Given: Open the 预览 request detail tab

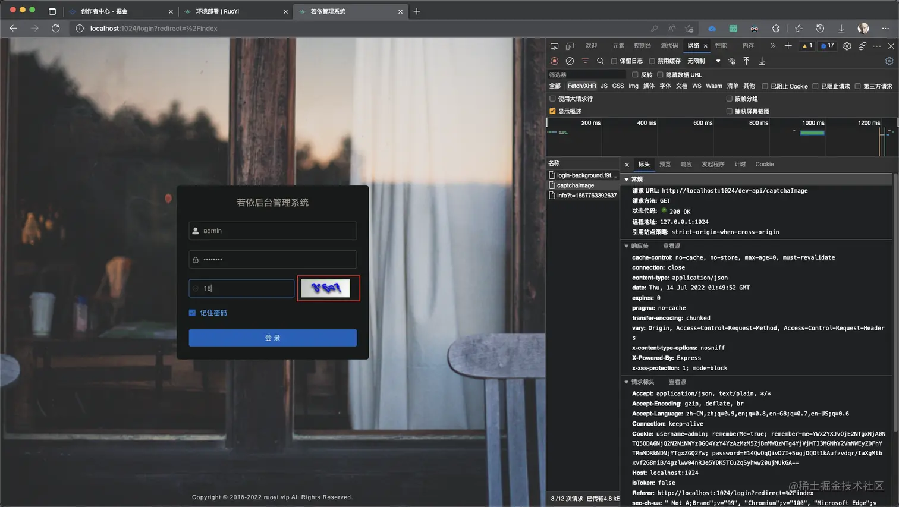Looking at the screenshot, I should tap(665, 165).
